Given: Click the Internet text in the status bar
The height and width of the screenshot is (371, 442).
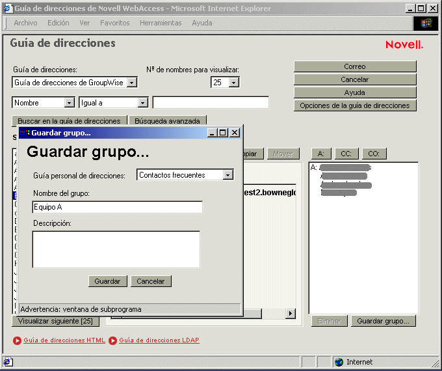Looking at the screenshot, I should [359, 362].
